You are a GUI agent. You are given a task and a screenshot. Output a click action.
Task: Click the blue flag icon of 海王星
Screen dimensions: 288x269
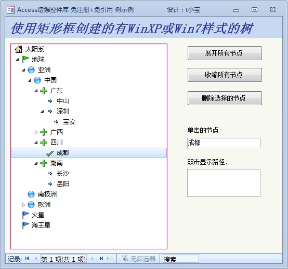(x=25, y=225)
